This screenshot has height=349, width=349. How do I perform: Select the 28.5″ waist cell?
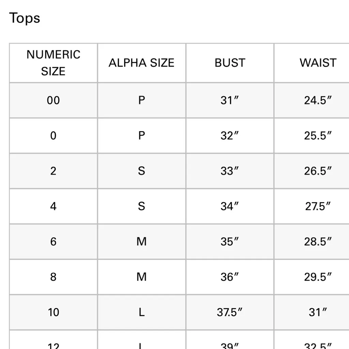(x=318, y=242)
